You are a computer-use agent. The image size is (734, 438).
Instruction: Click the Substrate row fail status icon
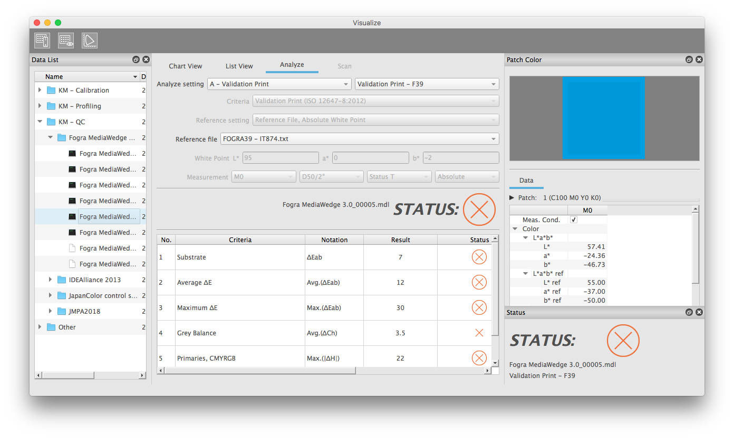[x=479, y=257]
